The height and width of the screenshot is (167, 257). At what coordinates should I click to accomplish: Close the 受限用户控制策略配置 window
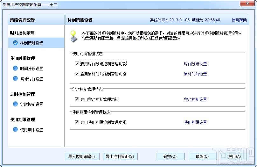tap(247, 3)
